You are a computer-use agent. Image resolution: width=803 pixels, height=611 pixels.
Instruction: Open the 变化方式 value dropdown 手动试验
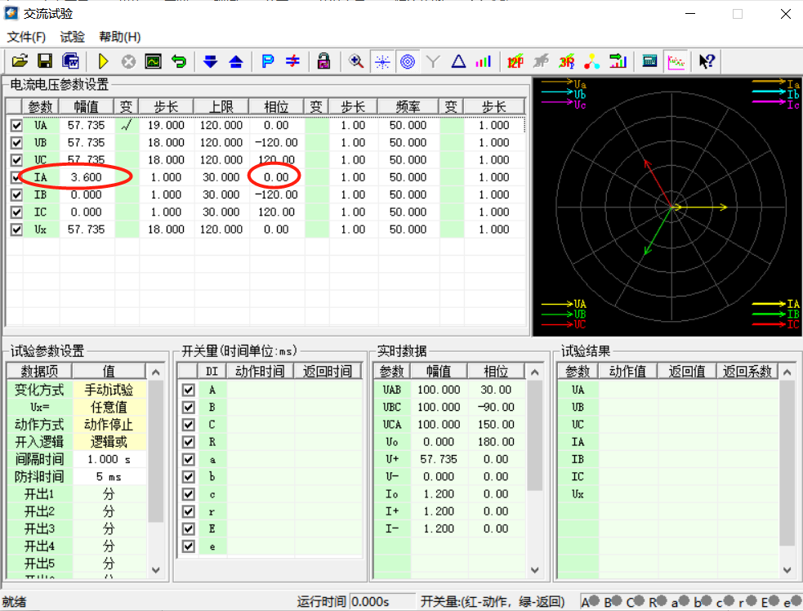pyautogui.click(x=109, y=390)
